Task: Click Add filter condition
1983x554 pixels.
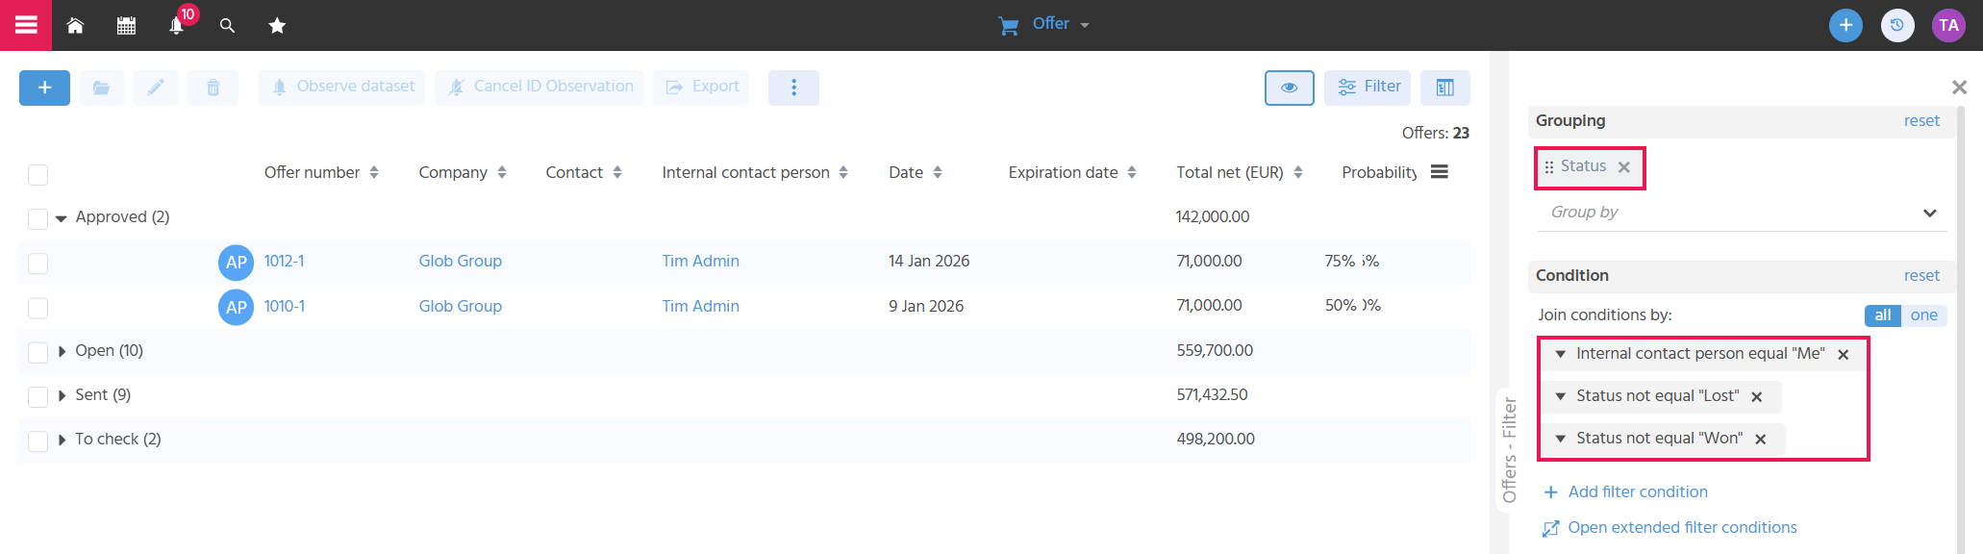Action: pyautogui.click(x=1625, y=491)
